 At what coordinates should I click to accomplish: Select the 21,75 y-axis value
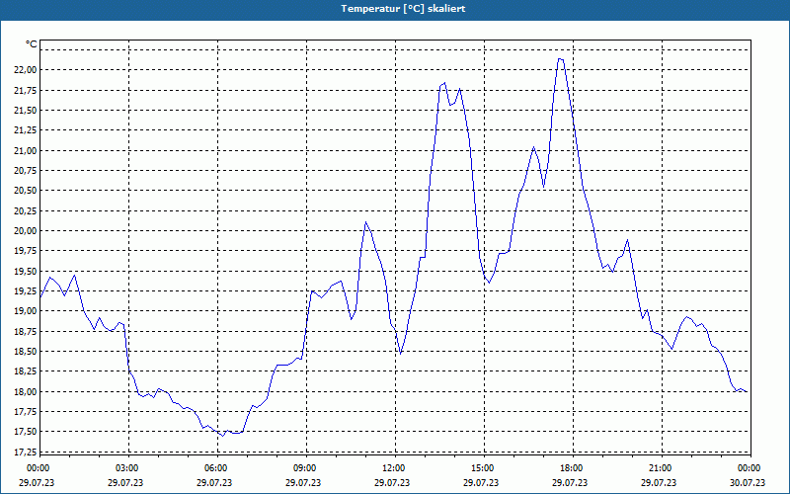[x=24, y=90]
